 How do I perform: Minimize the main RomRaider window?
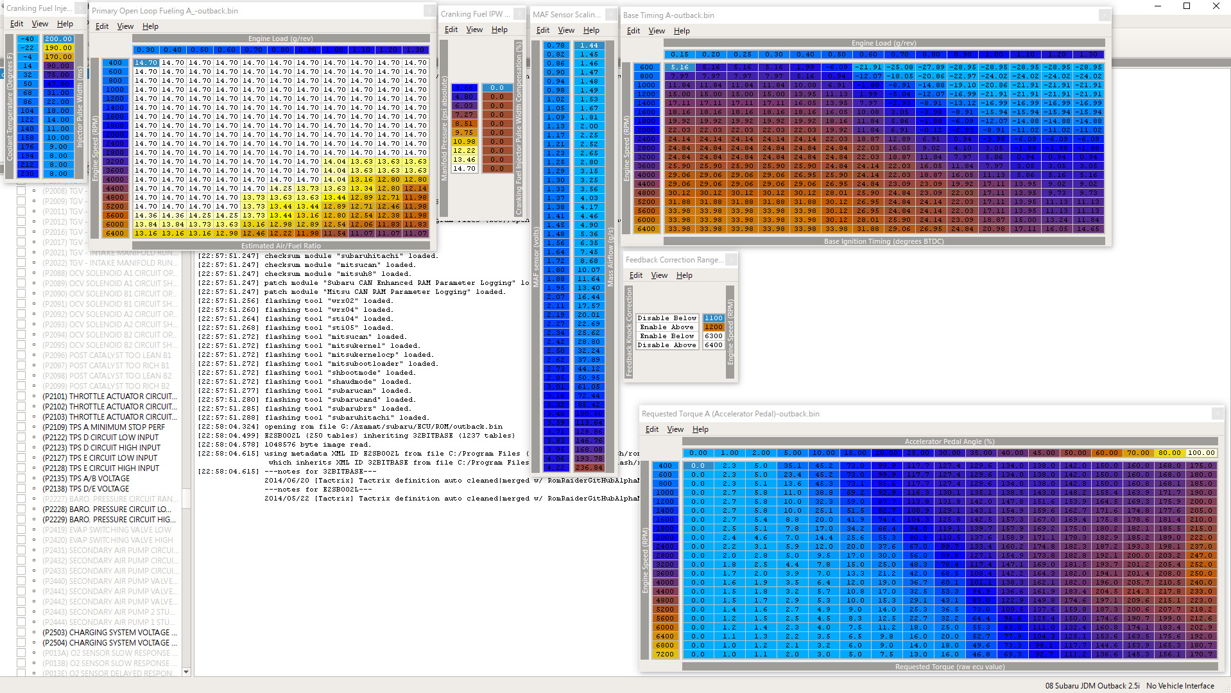pyautogui.click(x=1158, y=6)
